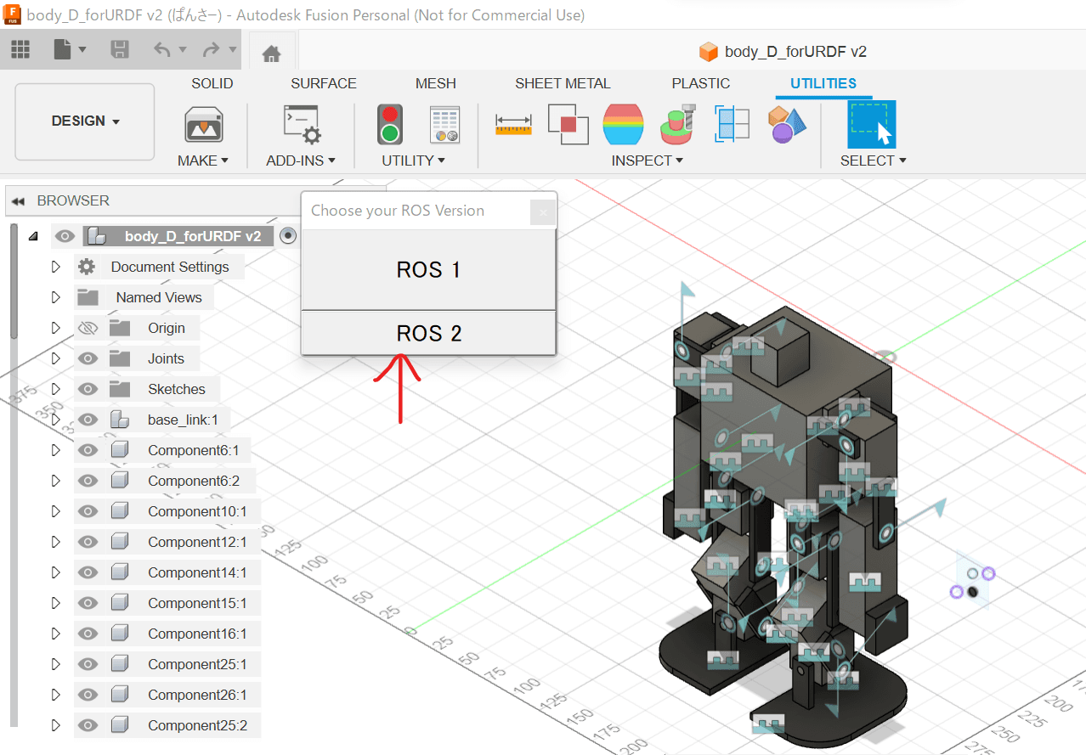Select the Measure ruler tool
1086x755 pixels.
tap(513, 125)
